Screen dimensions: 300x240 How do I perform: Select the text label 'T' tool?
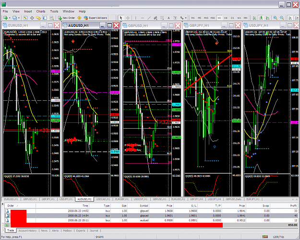(175, 18)
